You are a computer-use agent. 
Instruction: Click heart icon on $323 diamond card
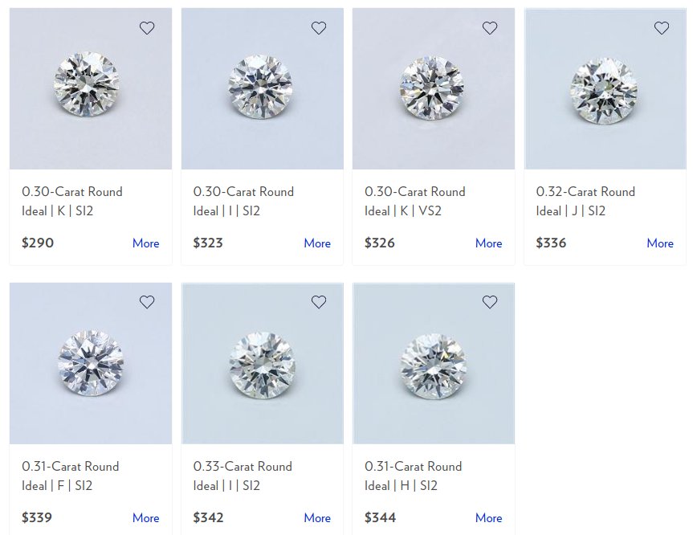[319, 28]
